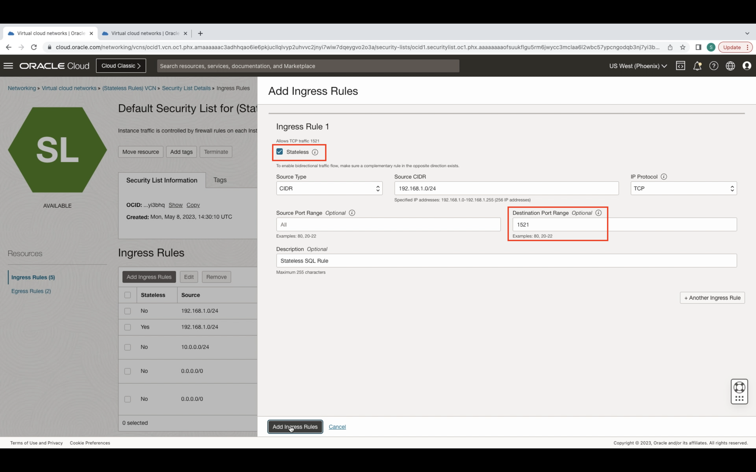Screen dimensions: 756x472
Task: Click the Stateless info icon
Action: coord(315,152)
